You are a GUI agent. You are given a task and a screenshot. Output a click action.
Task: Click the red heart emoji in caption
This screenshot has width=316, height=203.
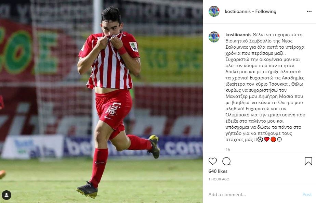[267, 139]
